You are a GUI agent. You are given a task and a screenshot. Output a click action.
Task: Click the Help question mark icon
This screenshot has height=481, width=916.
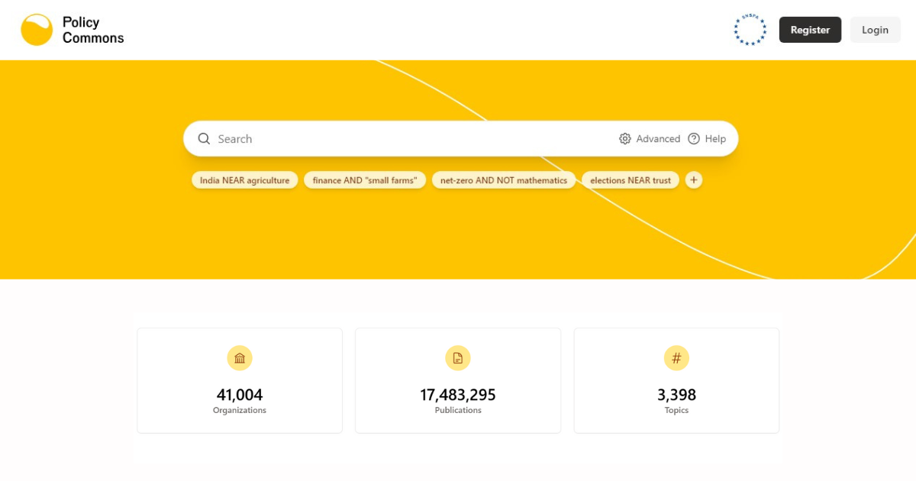(x=694, y=139)
